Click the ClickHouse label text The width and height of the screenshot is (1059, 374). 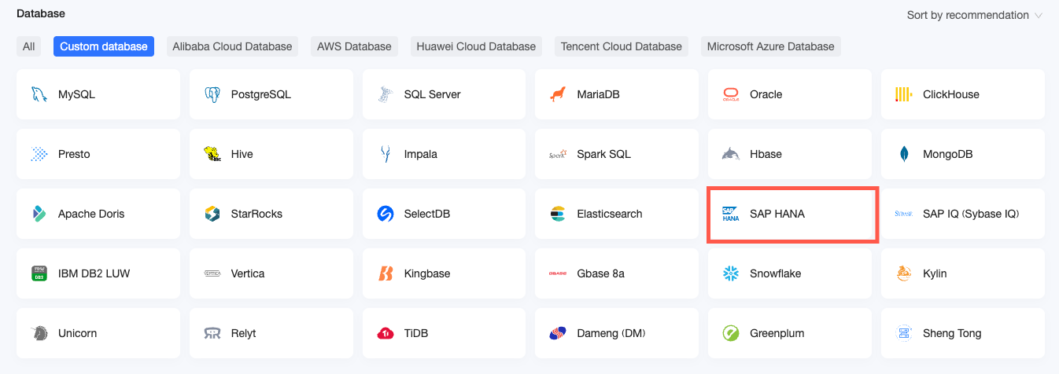point(951,94)
